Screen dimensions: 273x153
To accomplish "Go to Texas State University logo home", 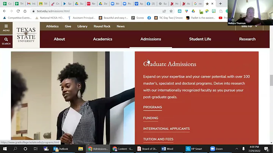I will click(26, 35).
